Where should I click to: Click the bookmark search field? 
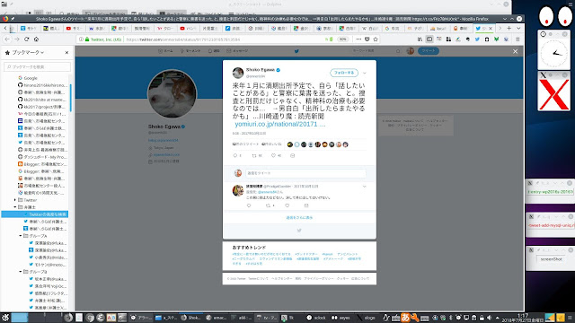point(37,66)
